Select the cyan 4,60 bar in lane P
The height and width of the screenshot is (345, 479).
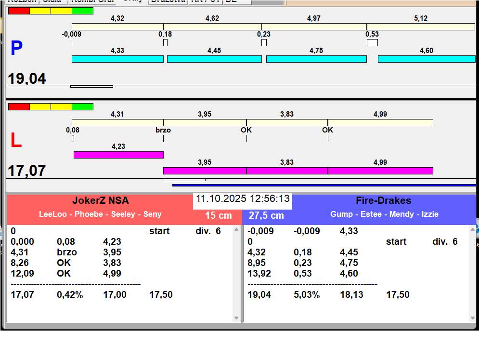(x=427, y=59)
